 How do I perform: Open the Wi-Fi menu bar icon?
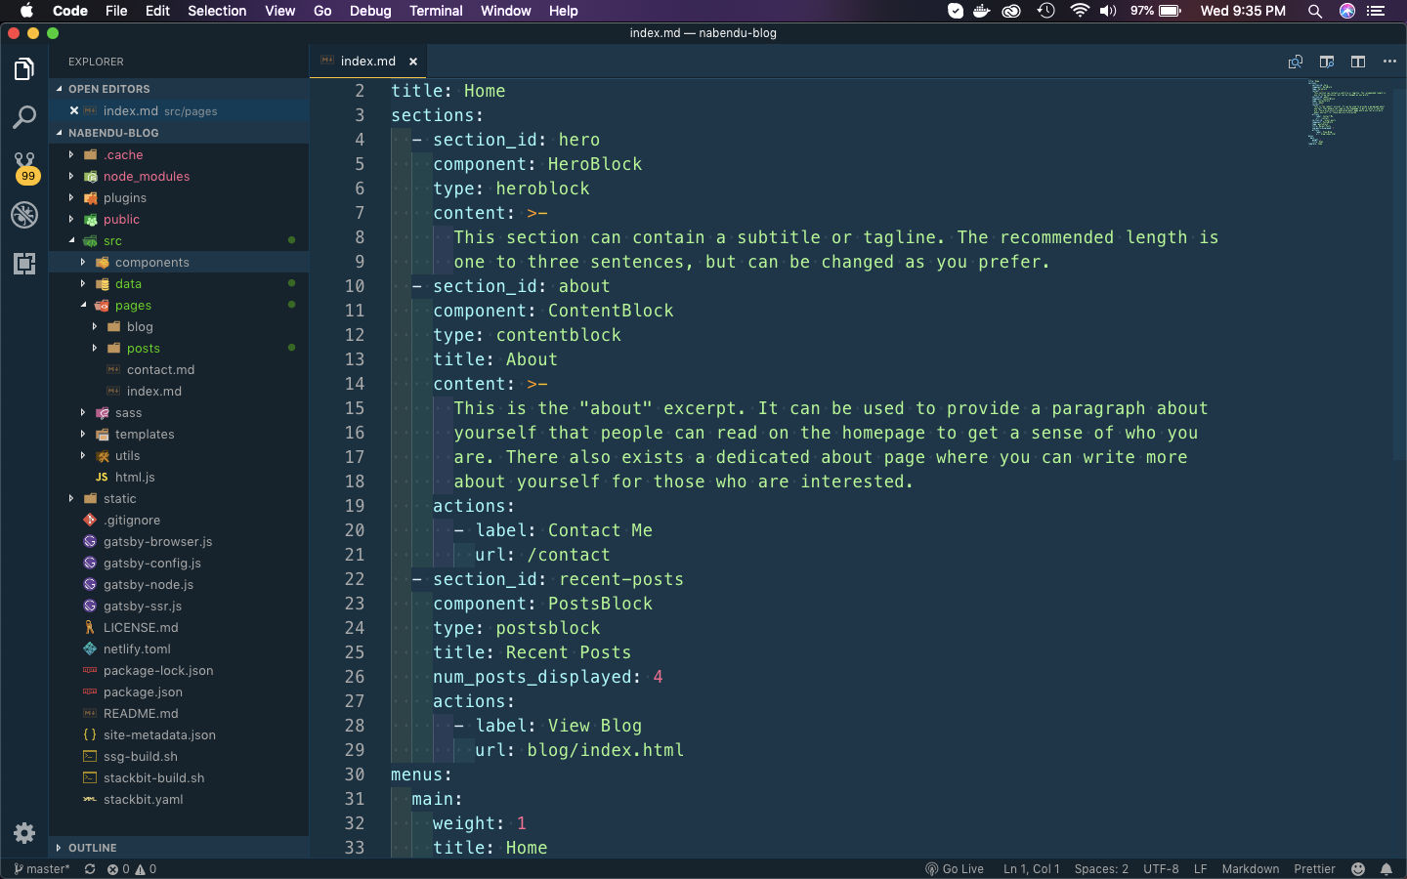(1080, 11)
